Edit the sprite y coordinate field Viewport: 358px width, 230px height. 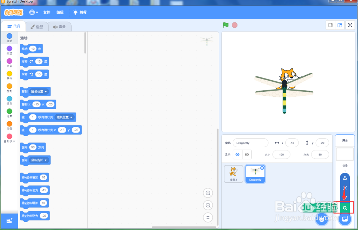[322, 143]
